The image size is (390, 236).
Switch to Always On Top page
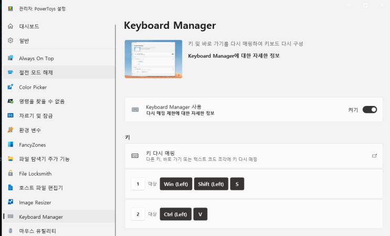[x=59, y=58]
